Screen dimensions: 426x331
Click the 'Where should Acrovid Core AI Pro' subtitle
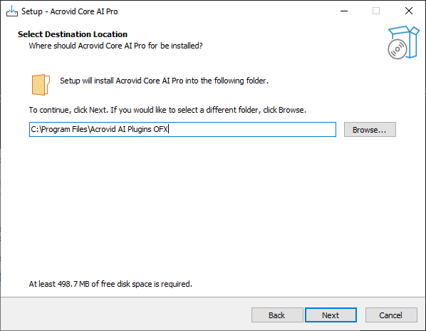(115, 46)
